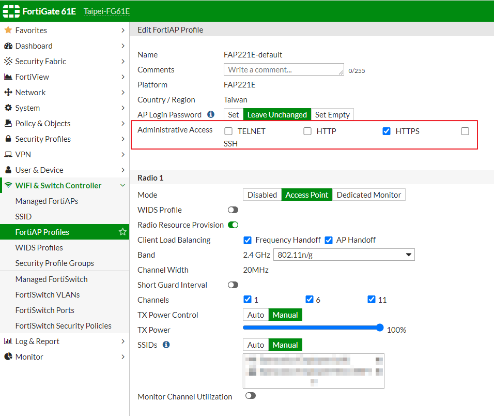494x416 pixels.
Task: Open FortiSwitch VLANs menu item
Action: click(x=65, y=294)
